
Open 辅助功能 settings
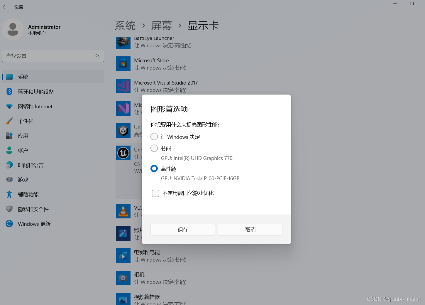53,194
